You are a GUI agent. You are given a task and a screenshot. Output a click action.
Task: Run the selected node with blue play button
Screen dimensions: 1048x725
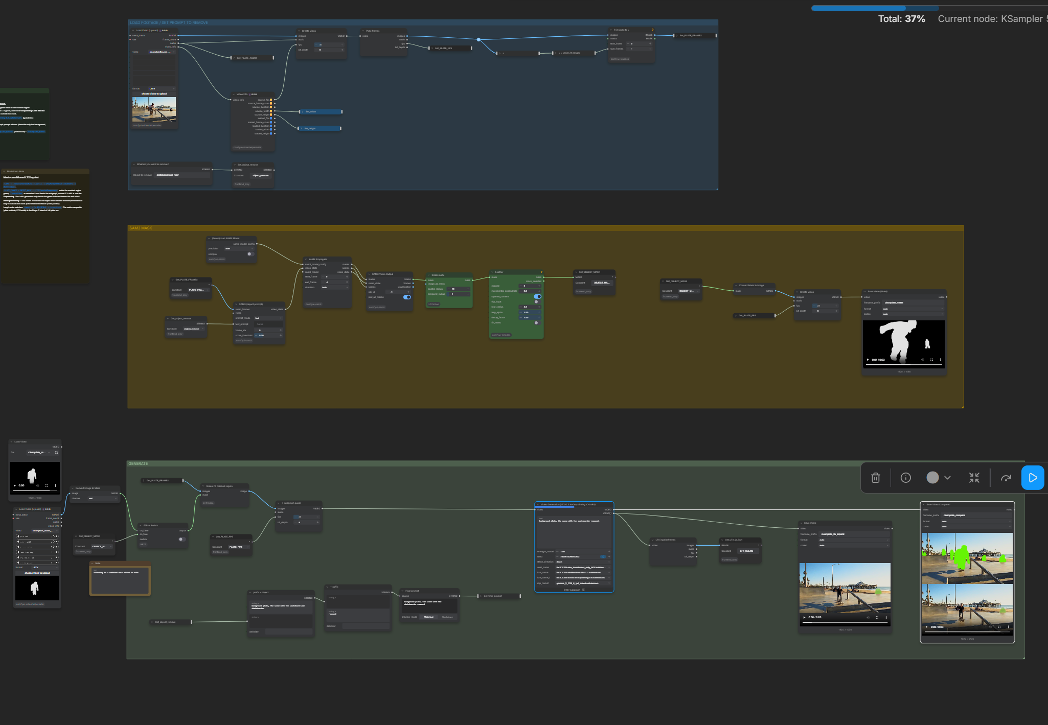[1033, 478]
